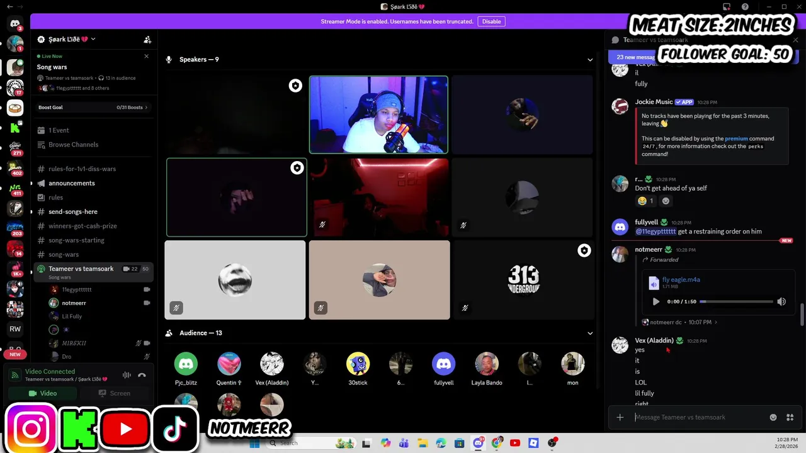Open Discord home direct messages icon
806x453 pixels.
click(x=15, y=23)
